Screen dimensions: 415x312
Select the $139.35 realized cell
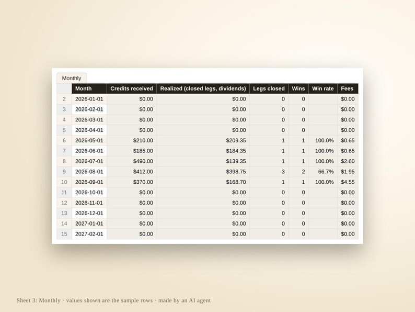click(x=203, y=161)
